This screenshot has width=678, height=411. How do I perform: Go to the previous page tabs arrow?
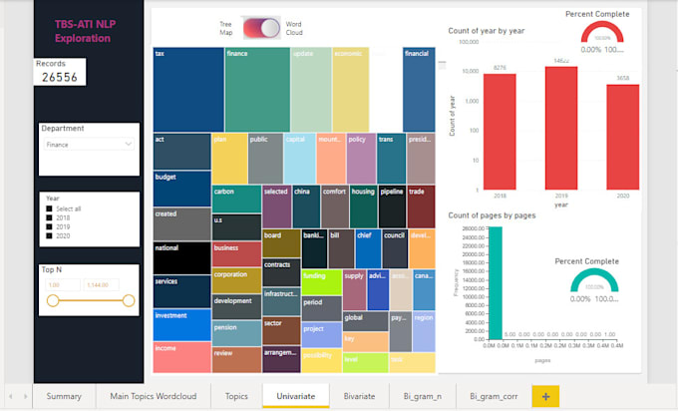coord(11,396)
